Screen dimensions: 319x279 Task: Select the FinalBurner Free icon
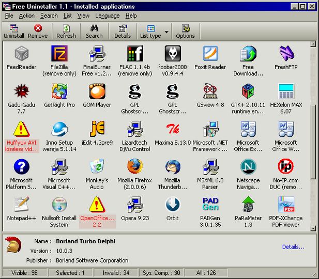[x=97, y=54]
